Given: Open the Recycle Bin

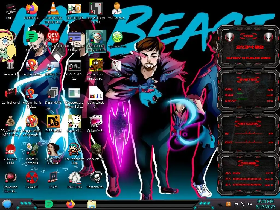Looking at the screenshot, I should [x=11, y=68].
